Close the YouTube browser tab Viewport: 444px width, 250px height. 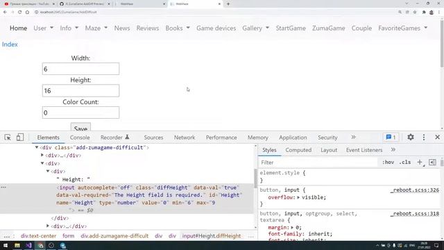[53, 4]
